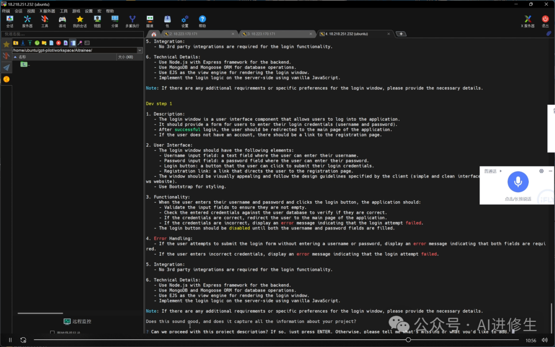Add a new tab with plus button

pos(401,34)
